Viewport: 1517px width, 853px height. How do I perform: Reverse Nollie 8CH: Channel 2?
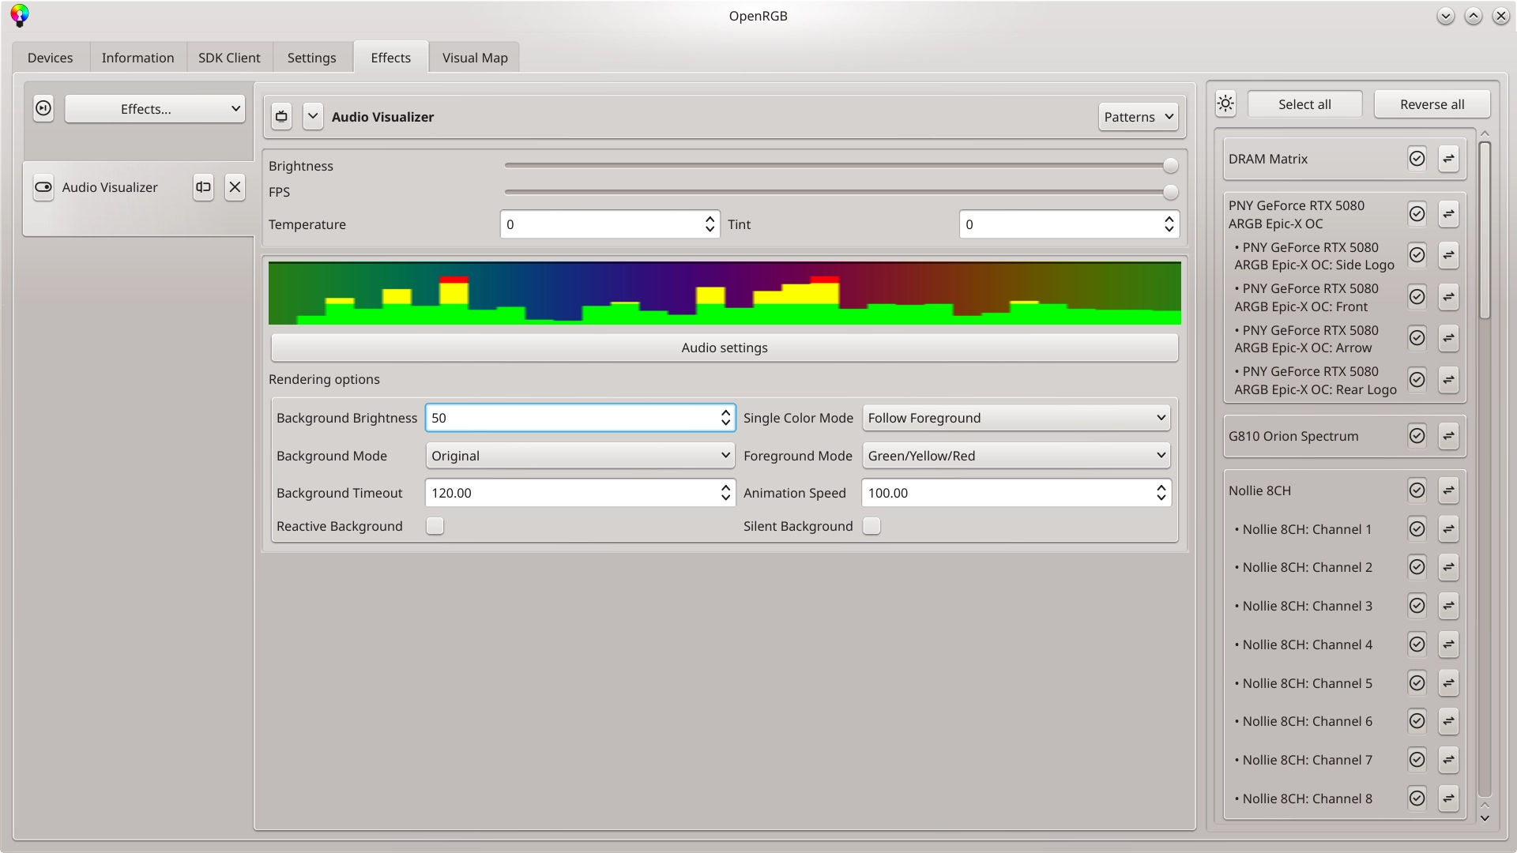[1448, 567]
